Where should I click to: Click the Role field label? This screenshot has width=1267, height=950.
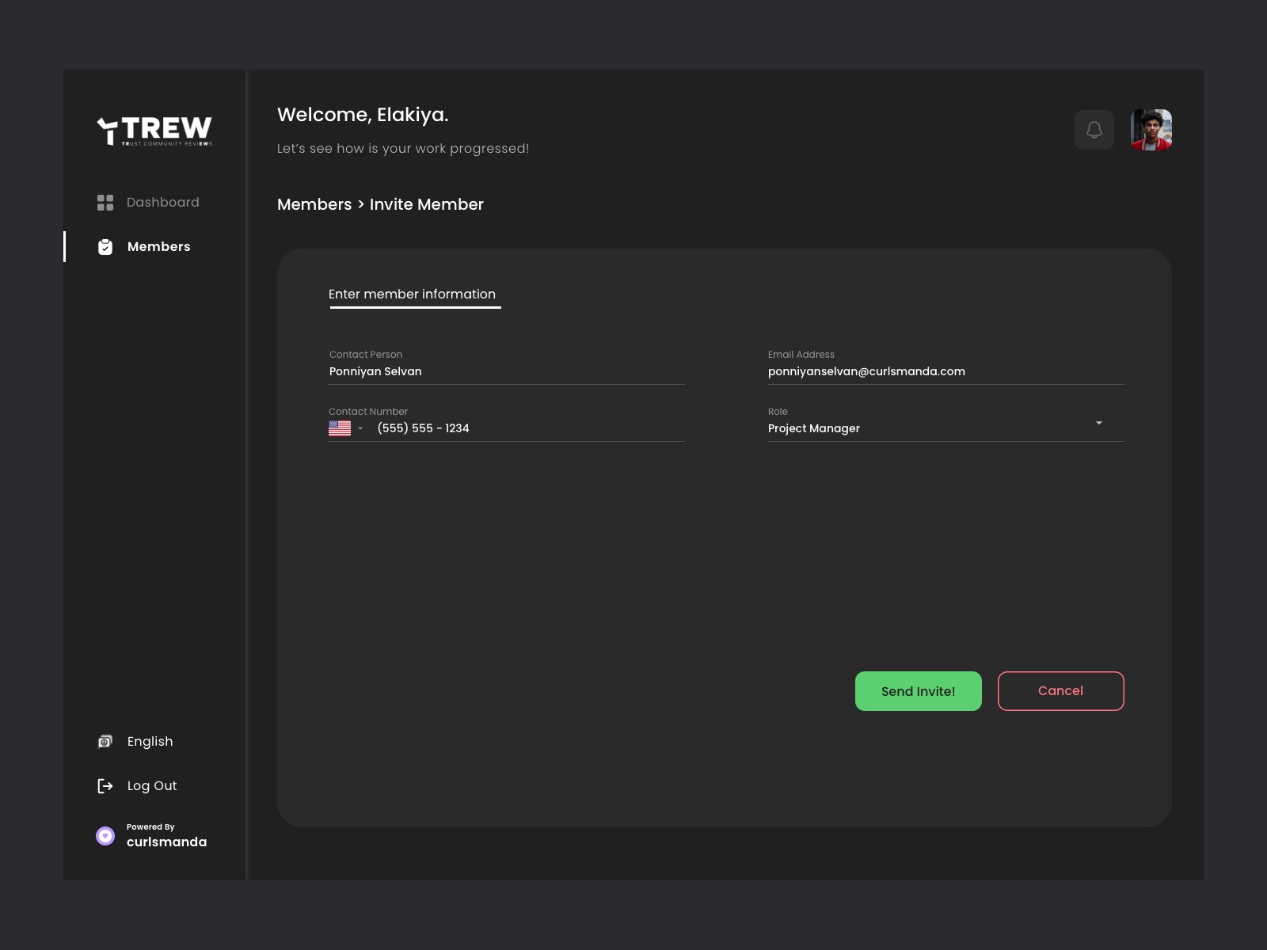(x=778, y=412)
